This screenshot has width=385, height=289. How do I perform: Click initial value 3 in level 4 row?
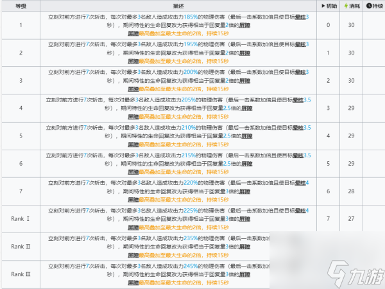coord(328,108)
